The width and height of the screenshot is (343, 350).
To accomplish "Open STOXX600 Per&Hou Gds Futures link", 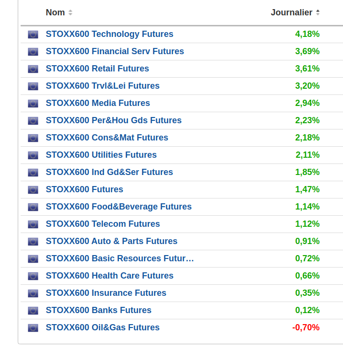I will coord(114,120).
